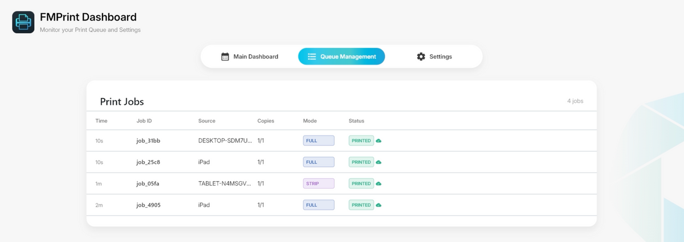Click the STRIP mode badge for job_05fa
The width and height of the screenshot is (684, 242).
point(319,184)
